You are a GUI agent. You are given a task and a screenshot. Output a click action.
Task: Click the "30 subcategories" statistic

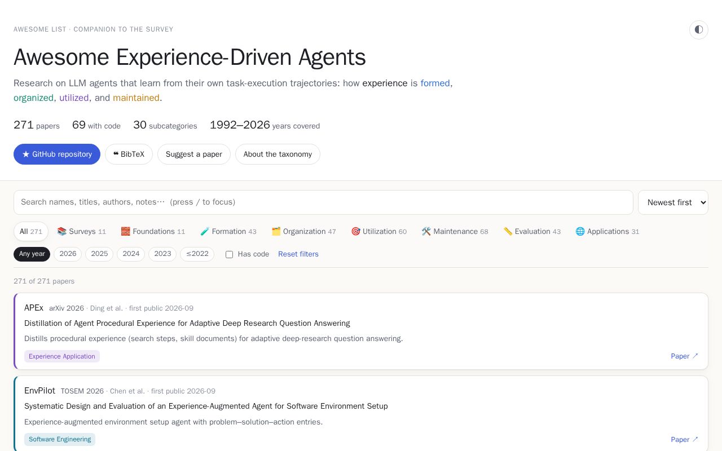165,125
